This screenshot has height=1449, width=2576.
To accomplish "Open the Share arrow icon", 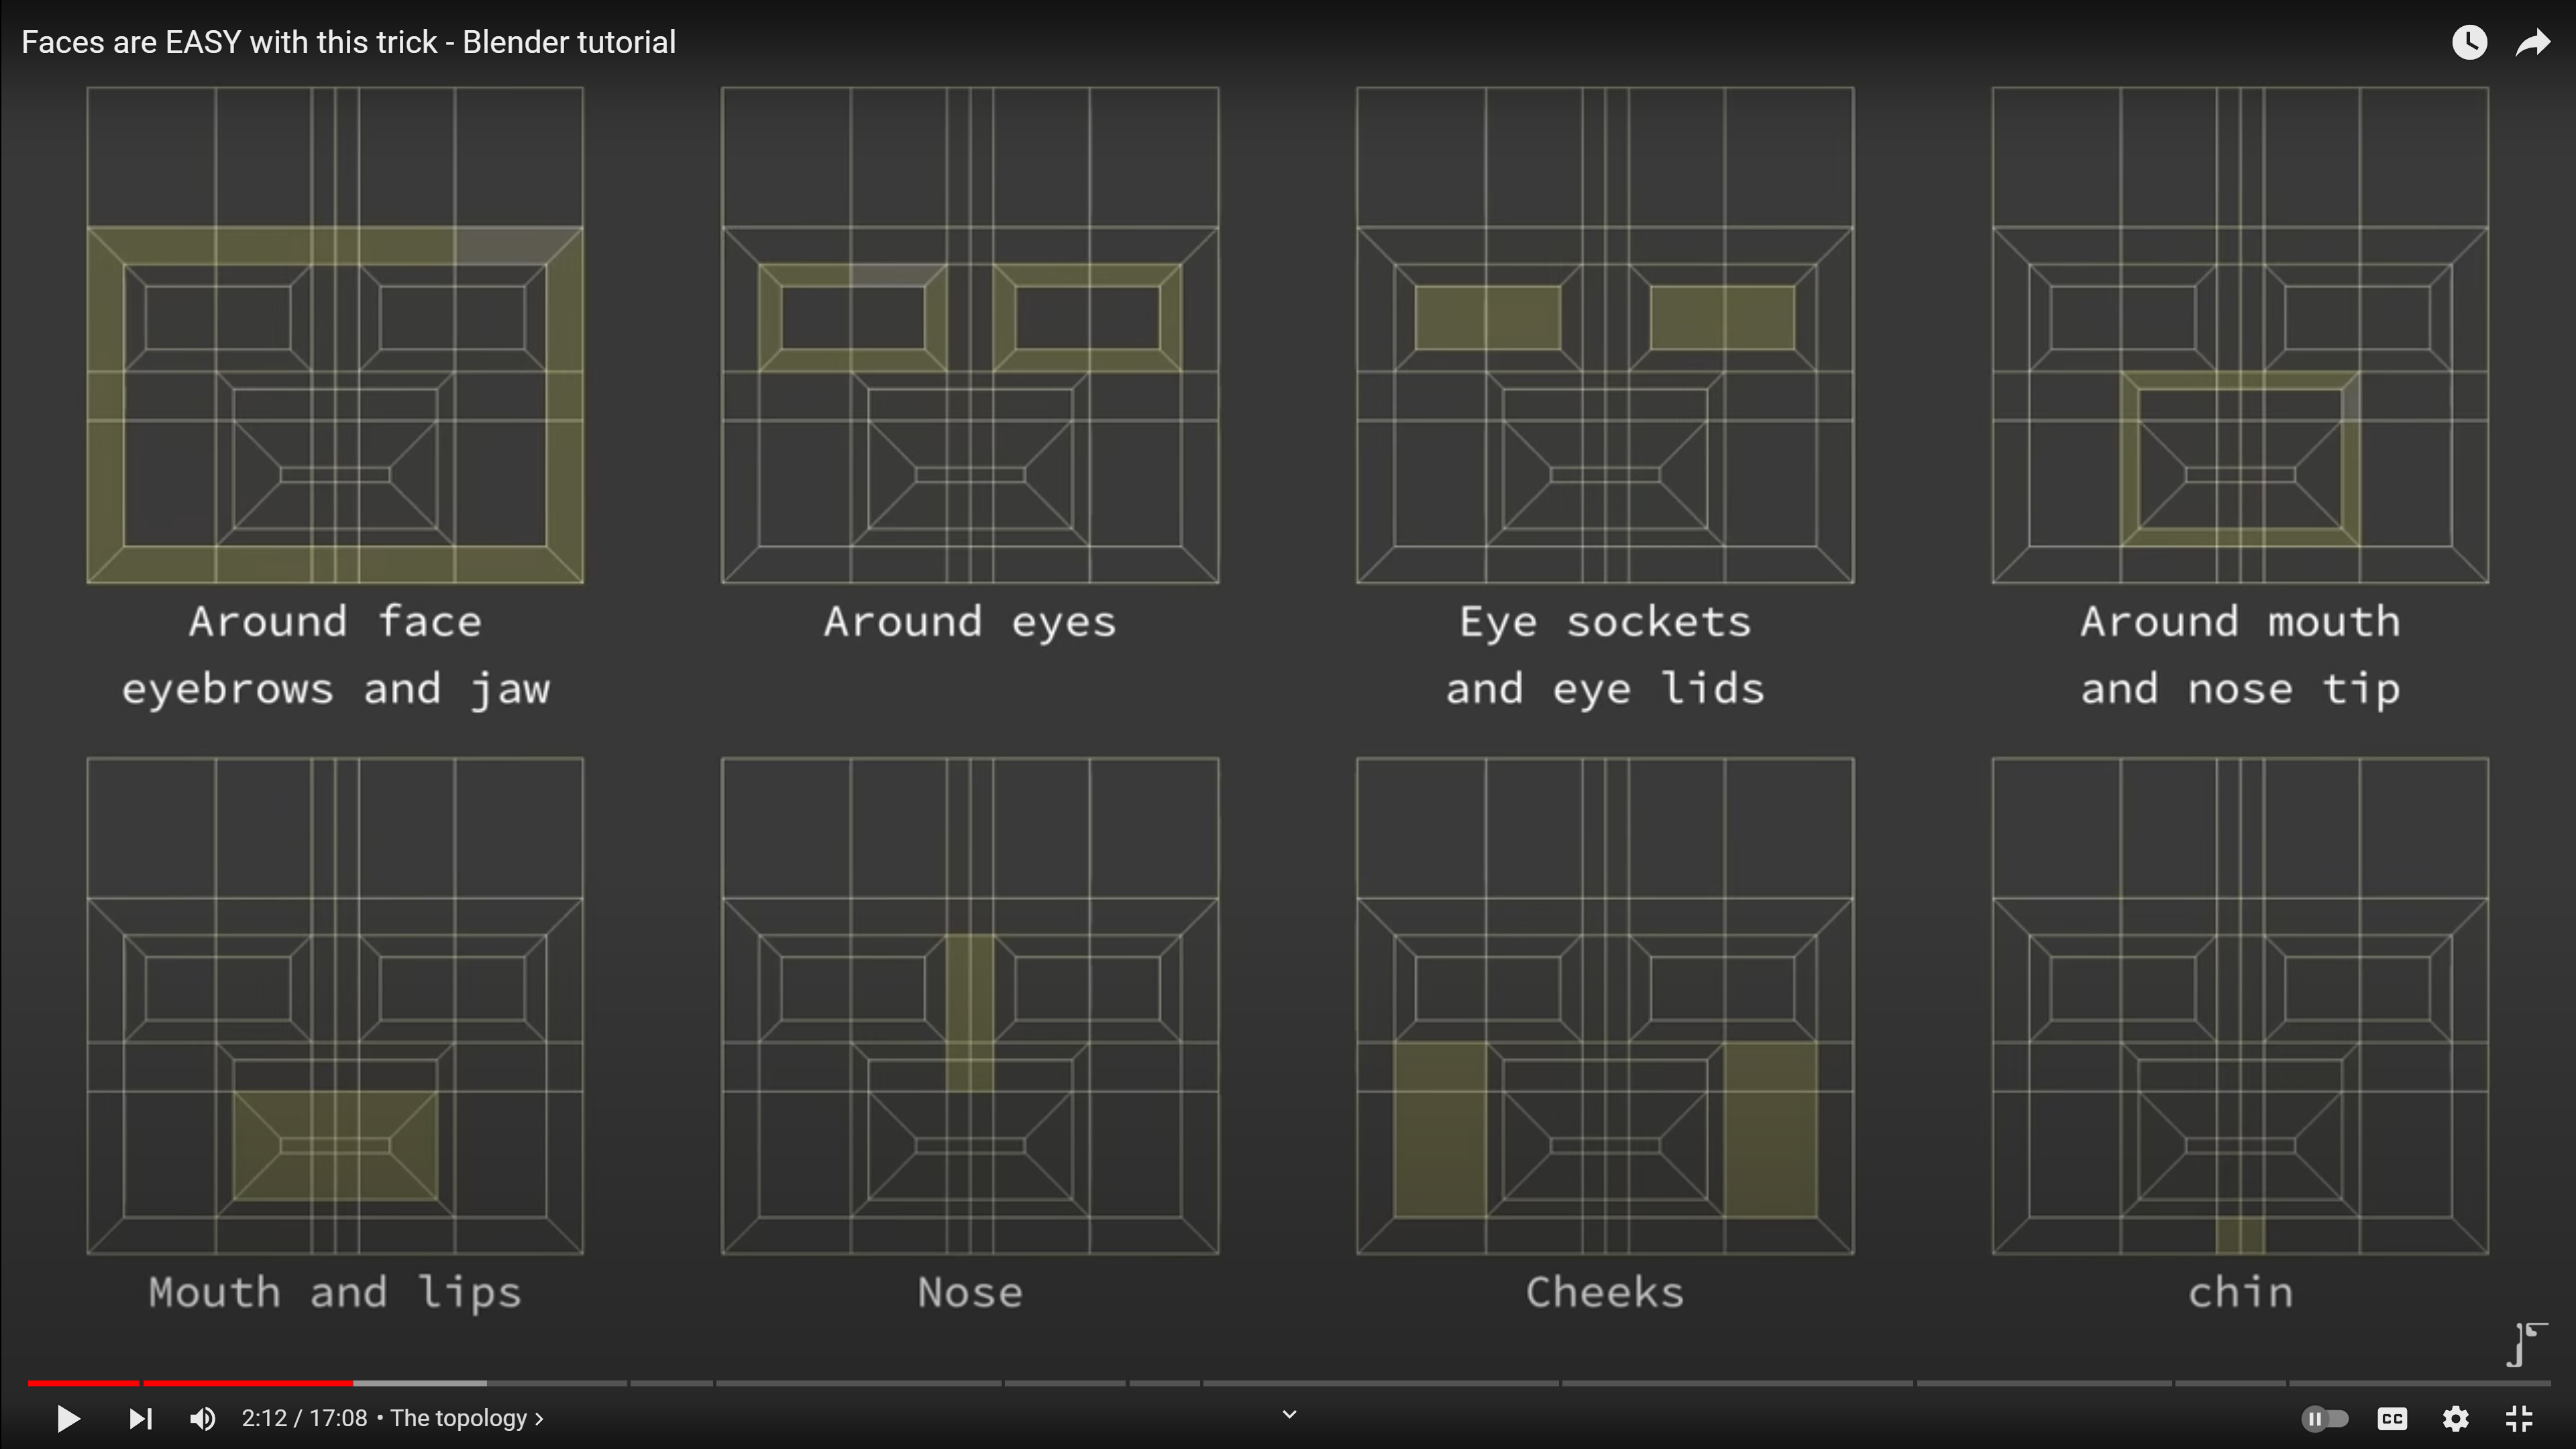I will coord(2533,42).
